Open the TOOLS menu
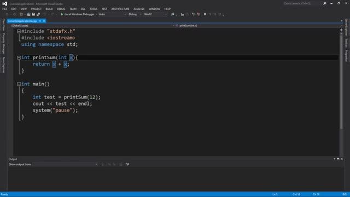The height and width of the screenshot is (197, 350). coord(94,9)
